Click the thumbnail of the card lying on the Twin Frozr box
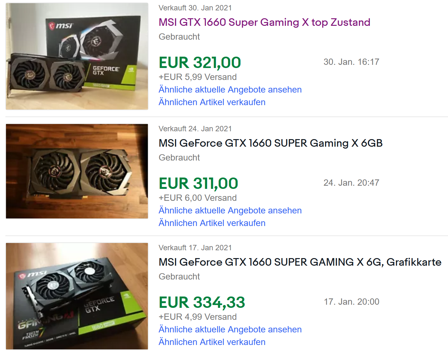 tap(77, 296)
